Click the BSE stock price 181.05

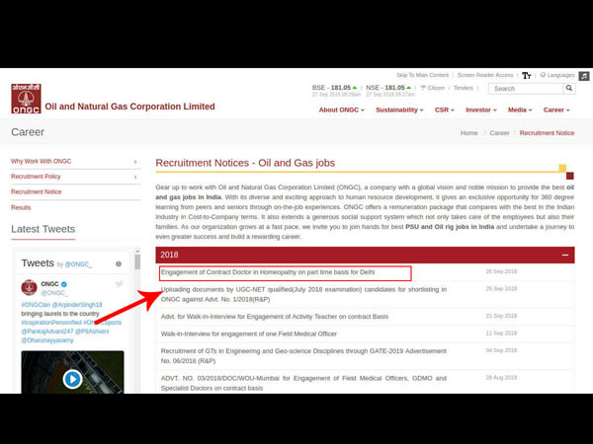click(341, 88)
